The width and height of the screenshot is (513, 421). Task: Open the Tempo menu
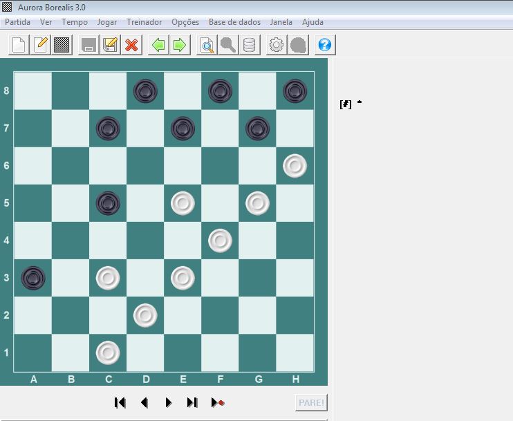pyautogui.click(x=75, y=22)
